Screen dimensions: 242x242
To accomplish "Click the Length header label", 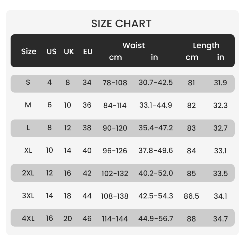I will coord(206,46).
